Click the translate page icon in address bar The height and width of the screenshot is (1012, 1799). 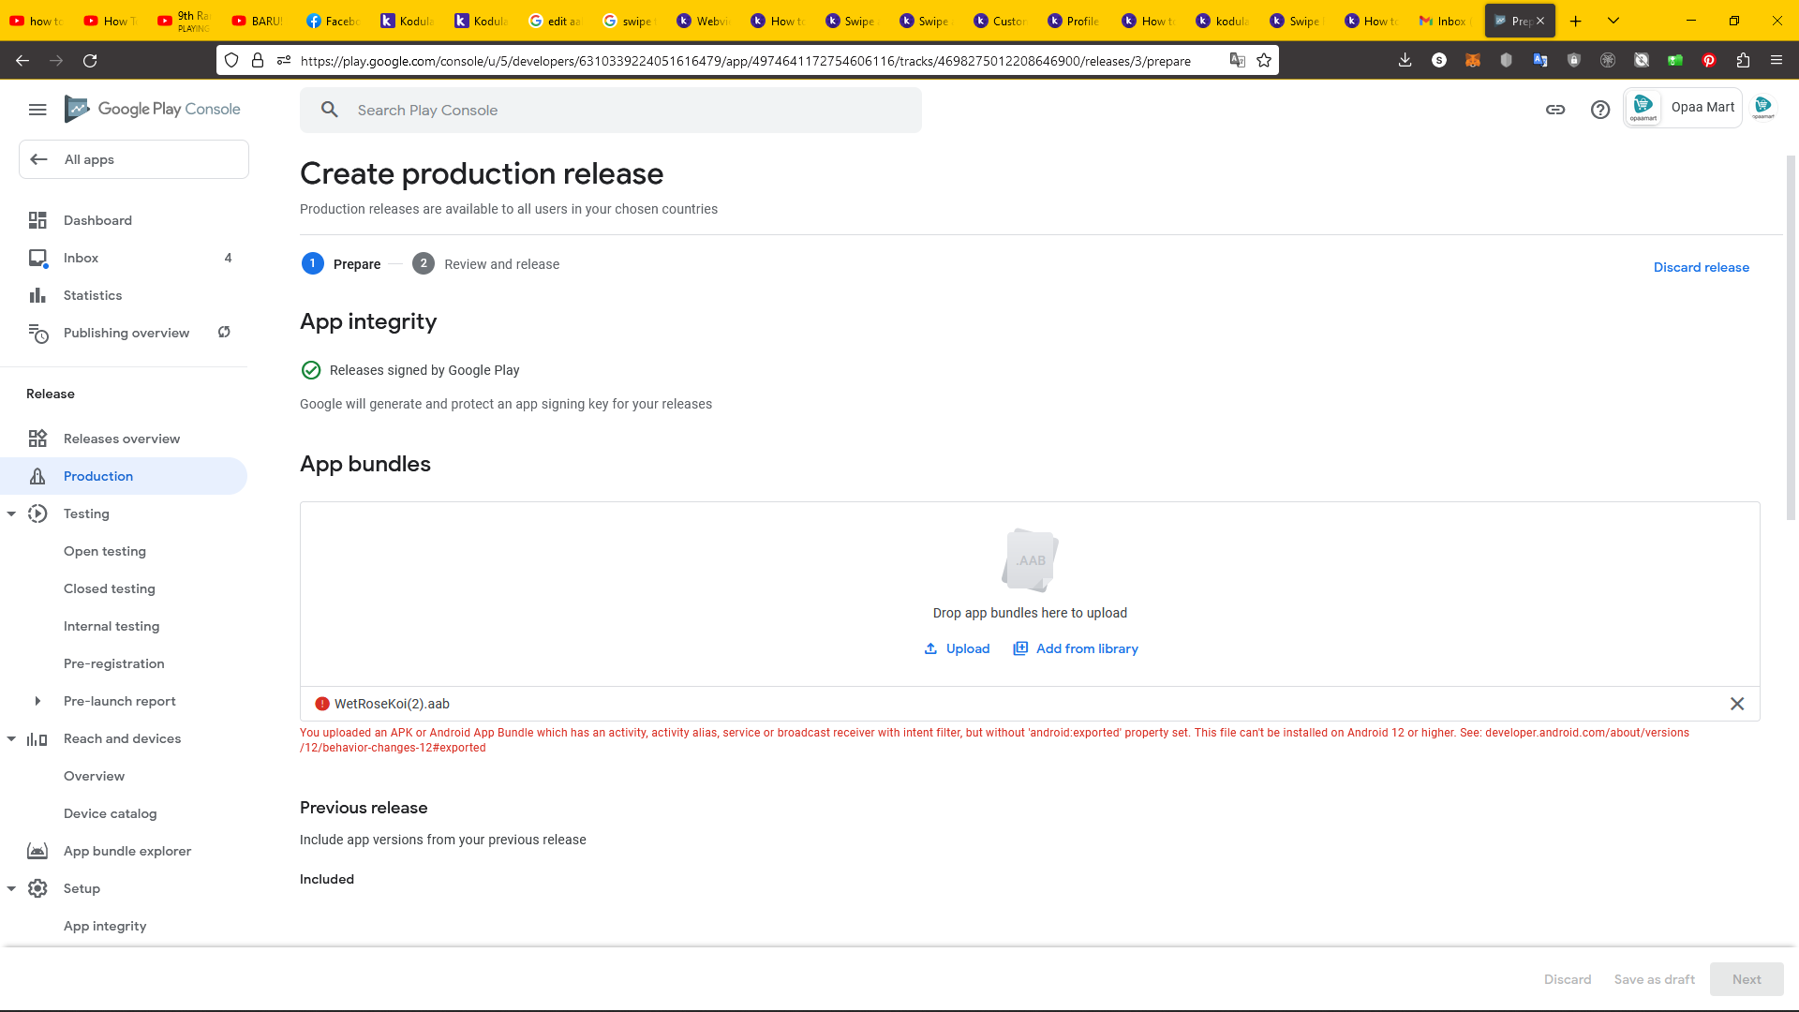point(1238,61)
